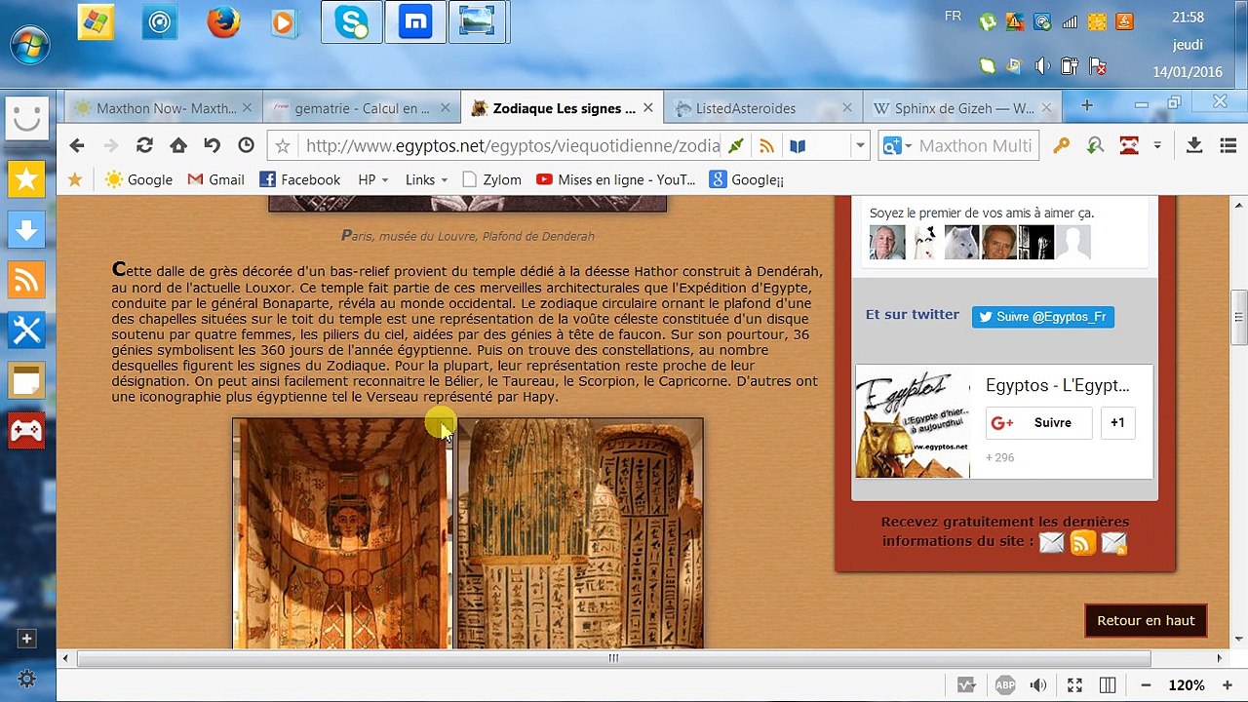Click the horizontal scrollbar thumb

coord(613,658)
